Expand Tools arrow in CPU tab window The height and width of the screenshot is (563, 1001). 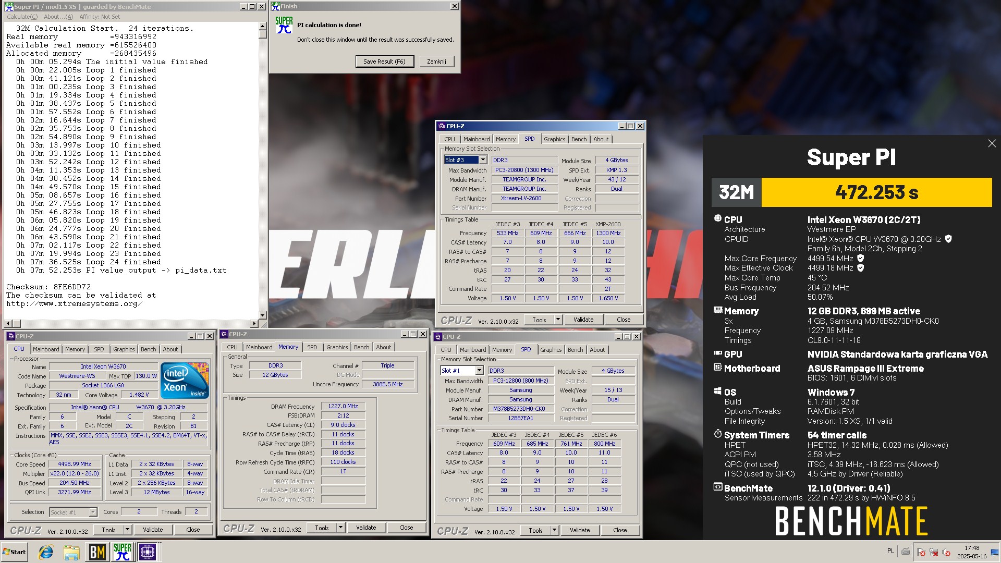(x=127, y=530)
